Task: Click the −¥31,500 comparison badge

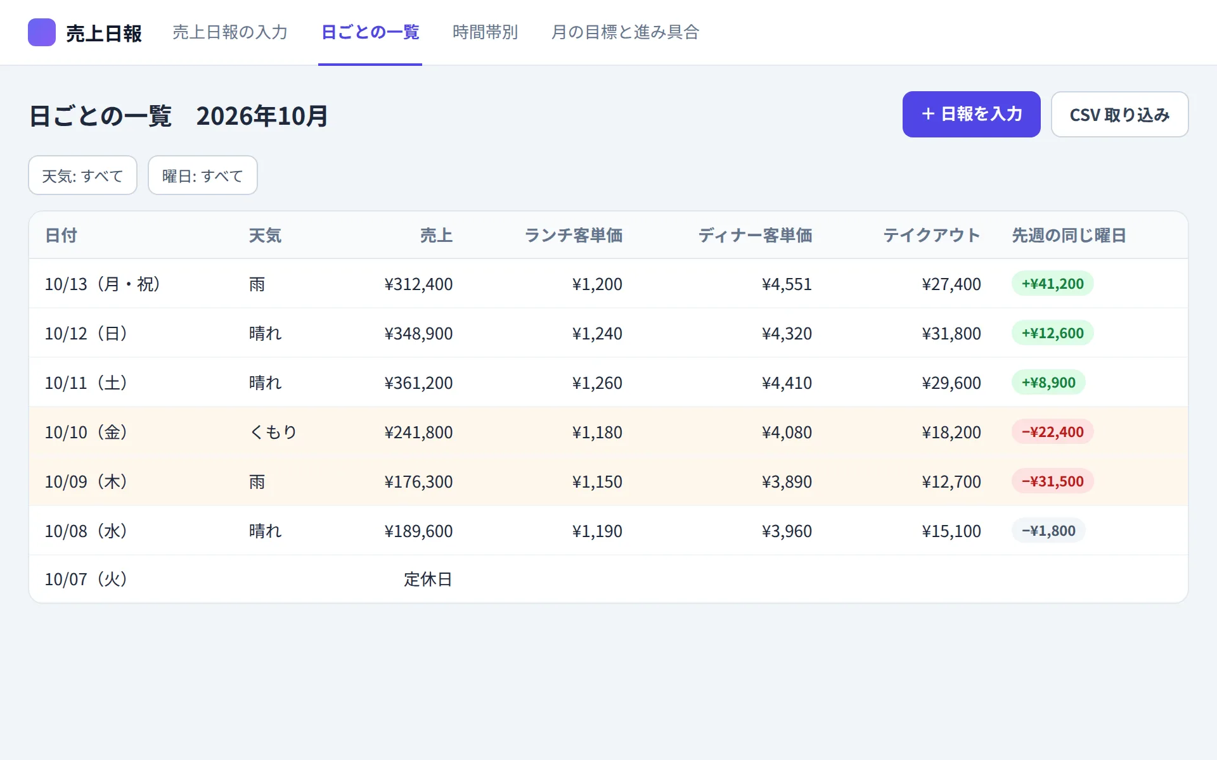Action: point(1052,481)
